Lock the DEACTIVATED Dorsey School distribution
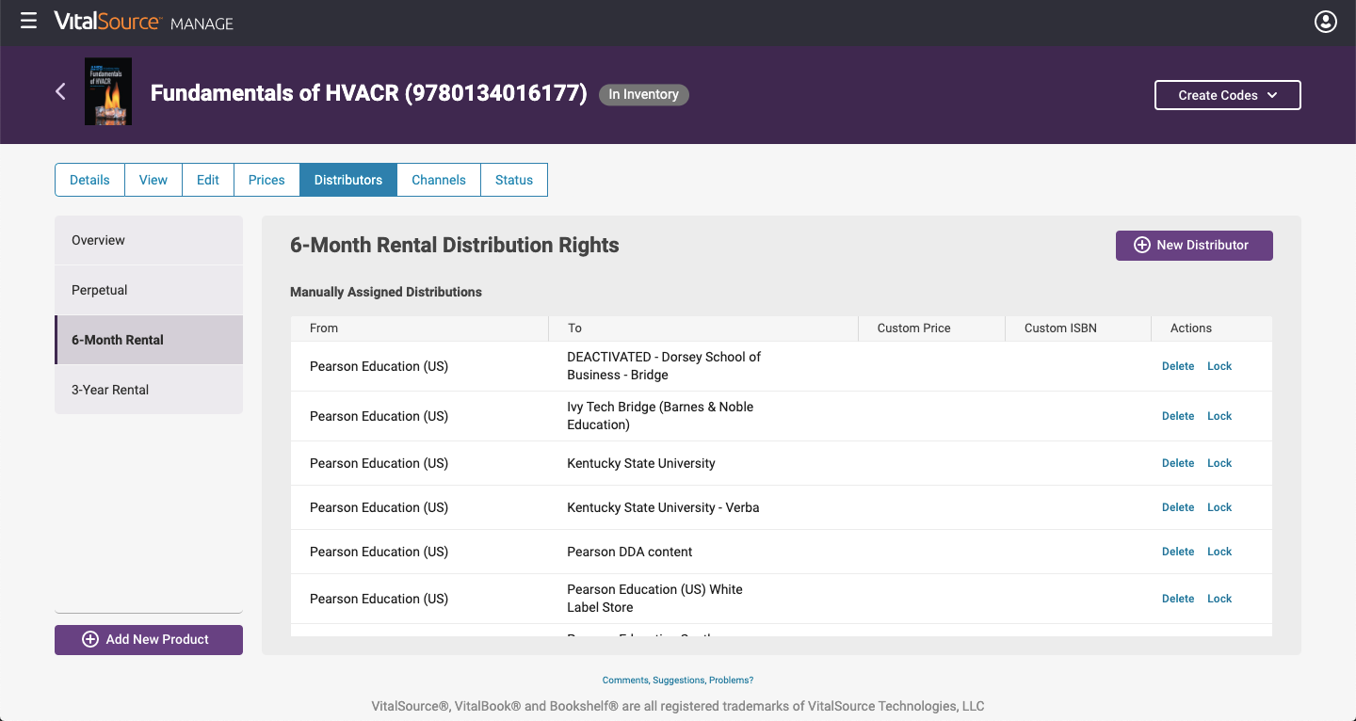 [x=1219, y=366]
